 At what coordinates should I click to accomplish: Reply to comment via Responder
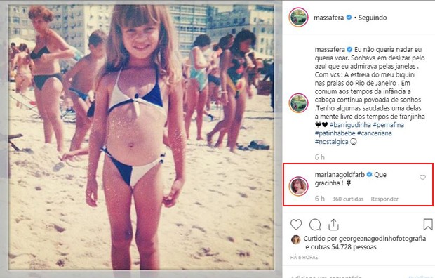(x=384, y=199)
